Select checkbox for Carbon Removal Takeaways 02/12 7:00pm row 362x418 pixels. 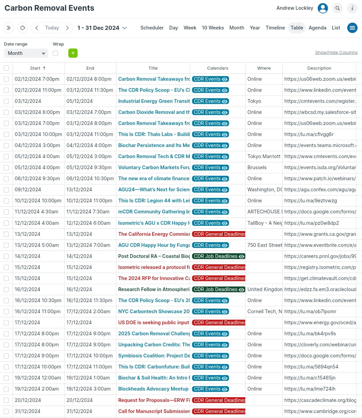pyautogui.click(x=6, y=79)
